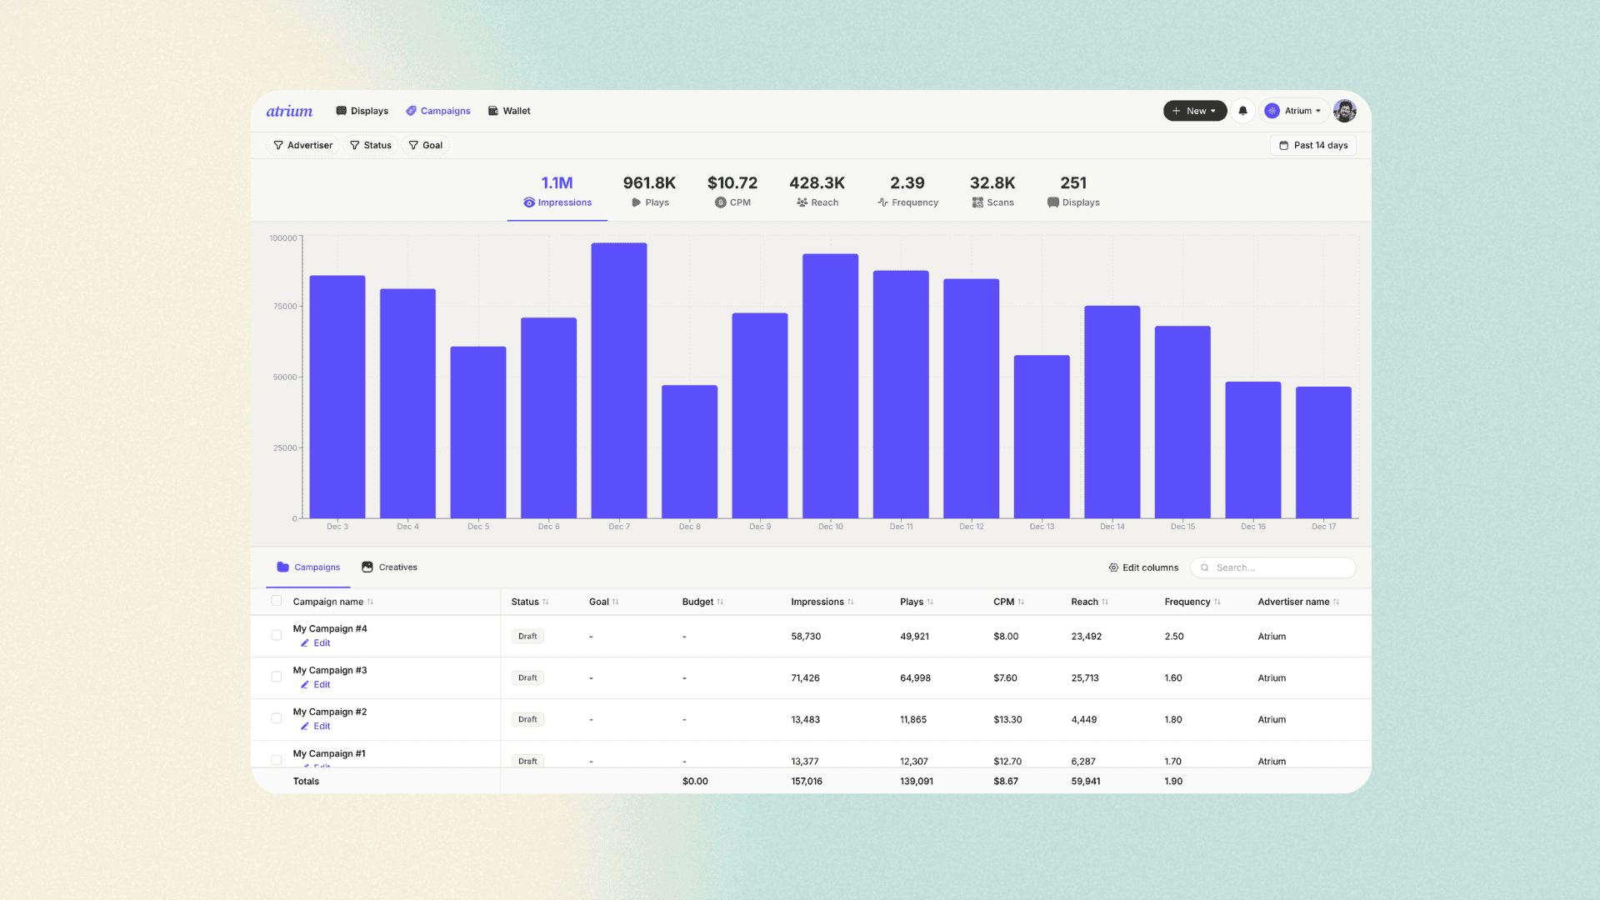Screen dimensions: 1600x900
Task: Toggle the select-all campaigns checkbox
Action: point(277,601)
